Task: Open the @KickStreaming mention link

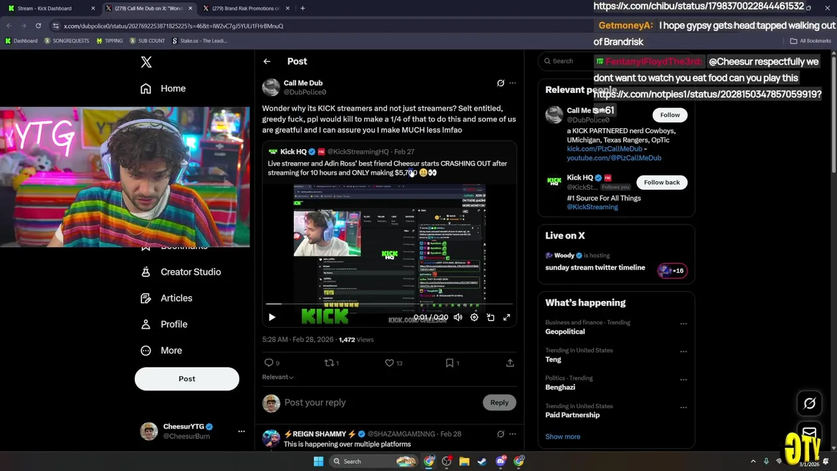Action: [x=592, y=207]
